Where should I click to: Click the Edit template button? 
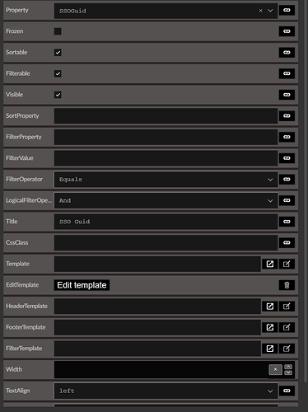tap(82, 285)
